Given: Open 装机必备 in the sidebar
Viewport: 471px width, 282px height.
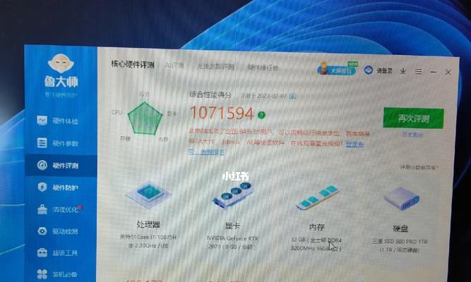Looking at the screenshot, I should 58,274.
